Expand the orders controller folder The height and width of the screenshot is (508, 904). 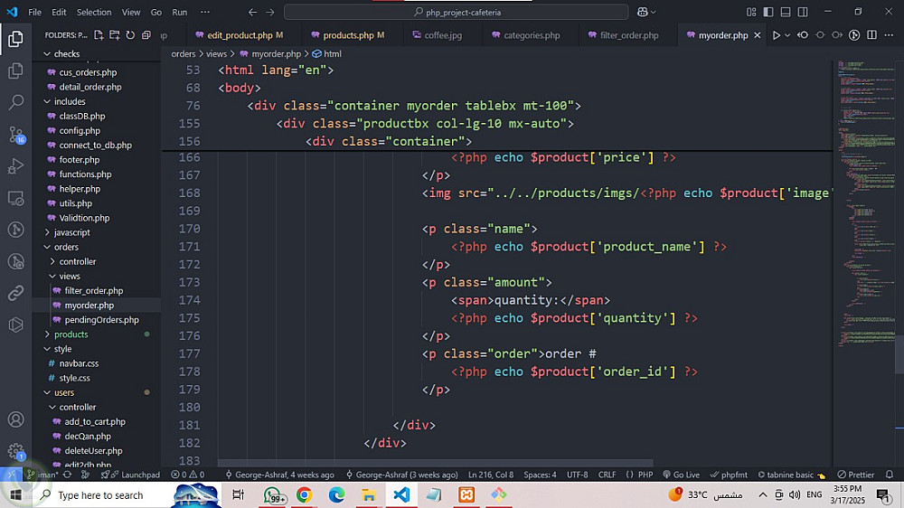click(77, 261)
